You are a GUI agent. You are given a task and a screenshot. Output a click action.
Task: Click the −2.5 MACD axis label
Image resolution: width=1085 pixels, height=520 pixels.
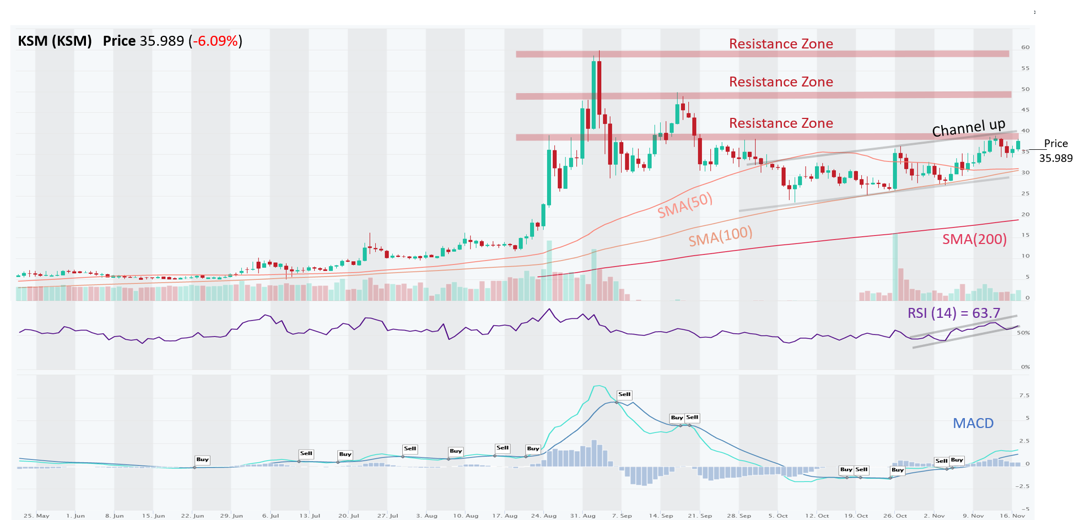click(1022, 486)
